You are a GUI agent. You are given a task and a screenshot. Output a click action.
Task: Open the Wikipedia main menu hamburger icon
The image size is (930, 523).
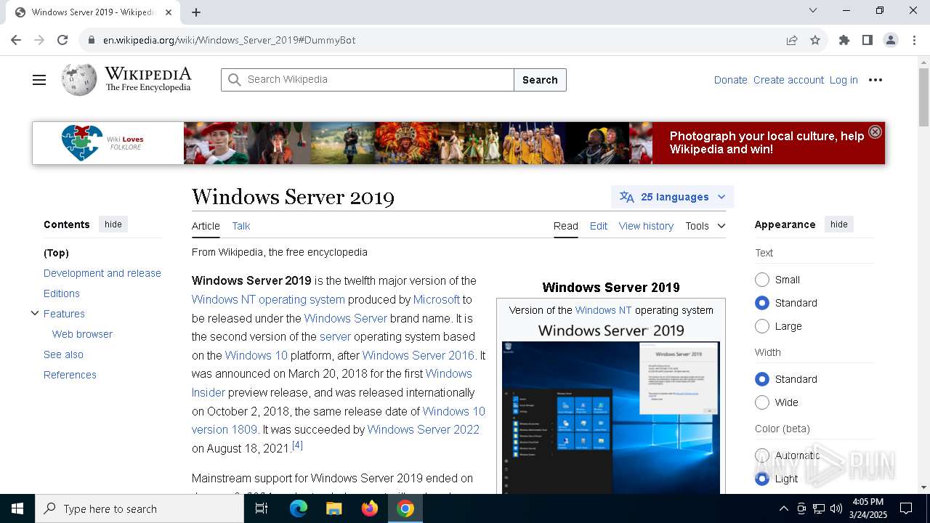click(x=39, y=80)
